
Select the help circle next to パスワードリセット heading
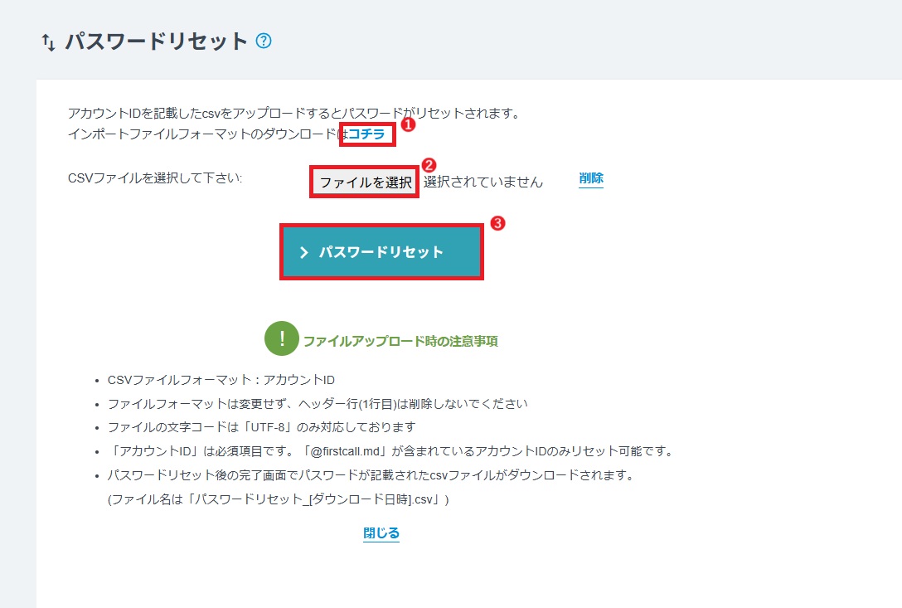[x=264, y=40]
